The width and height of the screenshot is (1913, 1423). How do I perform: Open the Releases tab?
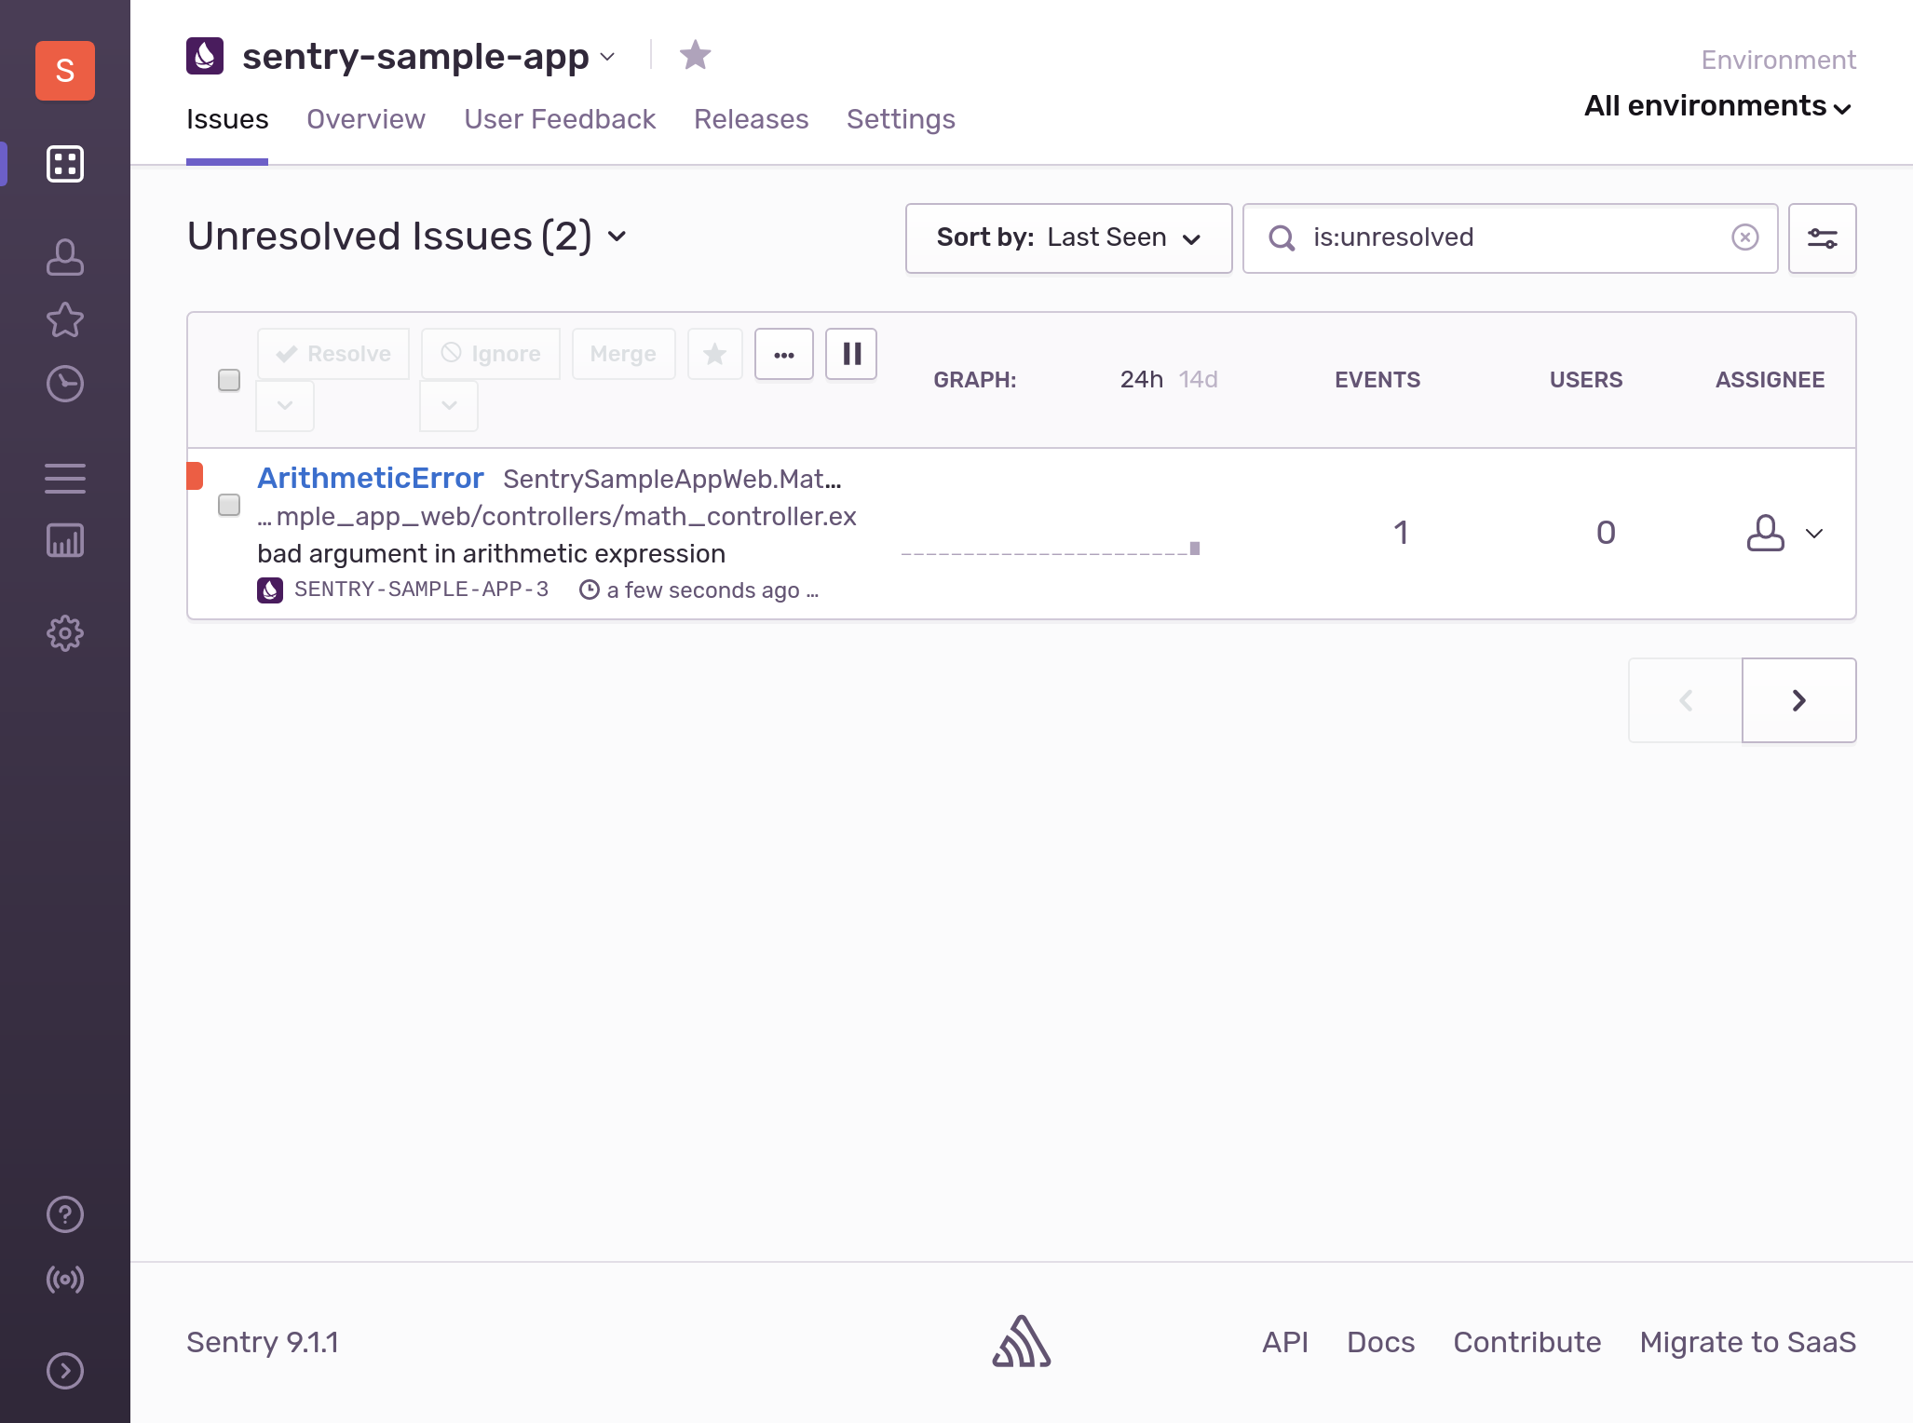[752, 119]
